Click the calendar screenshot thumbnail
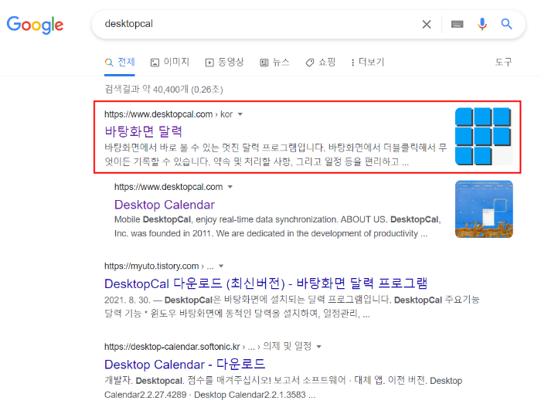This screenshot has height=414, width=541. (x=484, y=209)
